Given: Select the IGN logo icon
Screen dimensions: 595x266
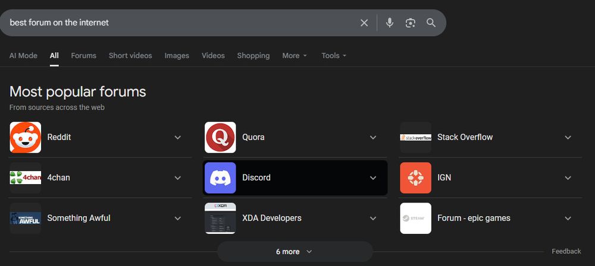Looking at the screenshot, I should (x=415, y=178).
